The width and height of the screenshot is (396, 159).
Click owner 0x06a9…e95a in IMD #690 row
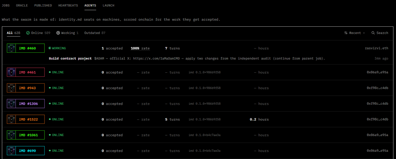click(x=378, y=151)
